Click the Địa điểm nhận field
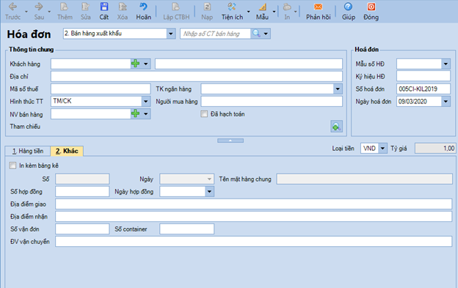Image resolution: width=458 pixels, height=288 pixels. coord(254,217)
